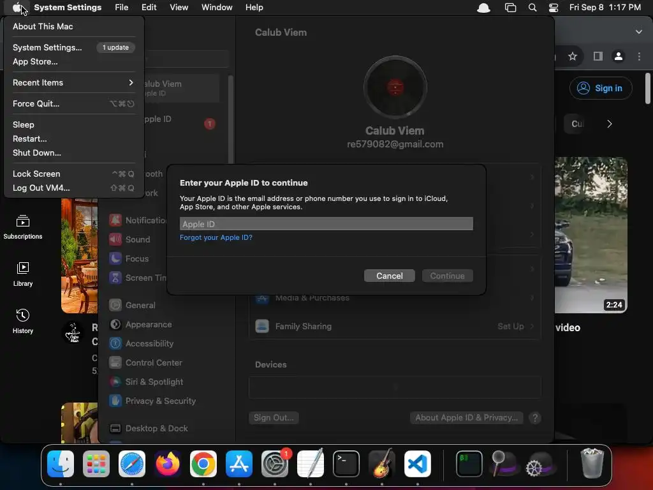The image size is (653, 490).
Task: Open the Edit menu
Action: point(149,8)
